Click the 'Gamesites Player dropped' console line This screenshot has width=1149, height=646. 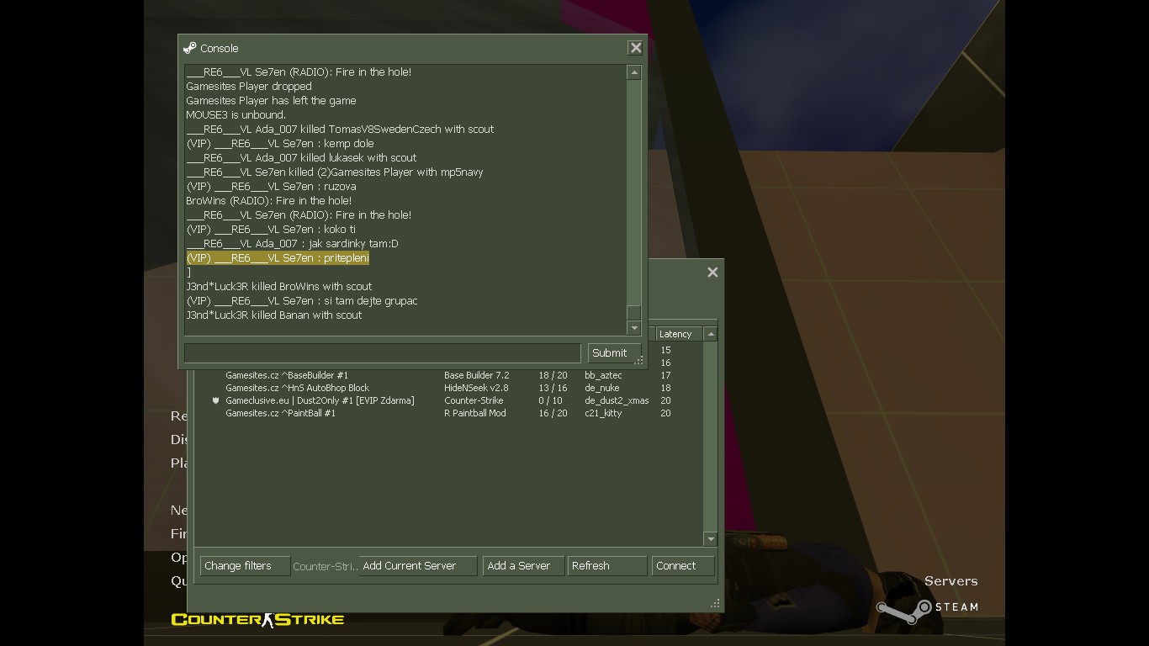tap(249, 87)
